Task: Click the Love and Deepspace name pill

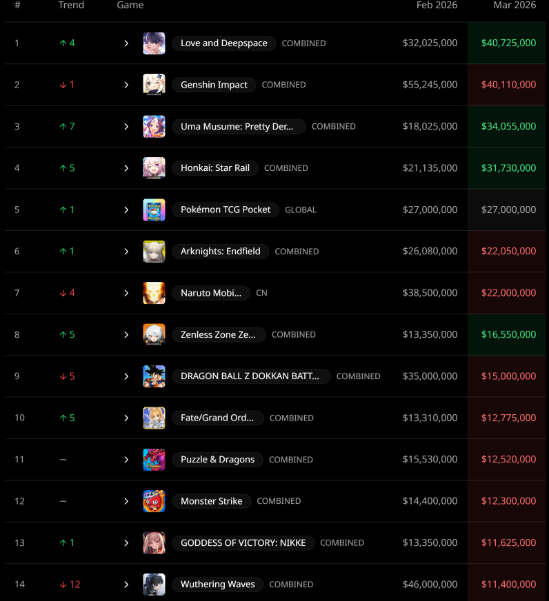Action: click(x=224, y=43)
